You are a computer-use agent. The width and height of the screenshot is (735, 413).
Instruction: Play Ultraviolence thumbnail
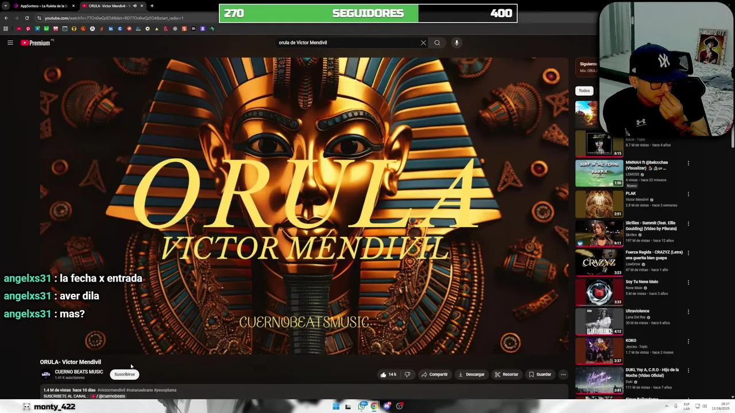tap(599, 321)
